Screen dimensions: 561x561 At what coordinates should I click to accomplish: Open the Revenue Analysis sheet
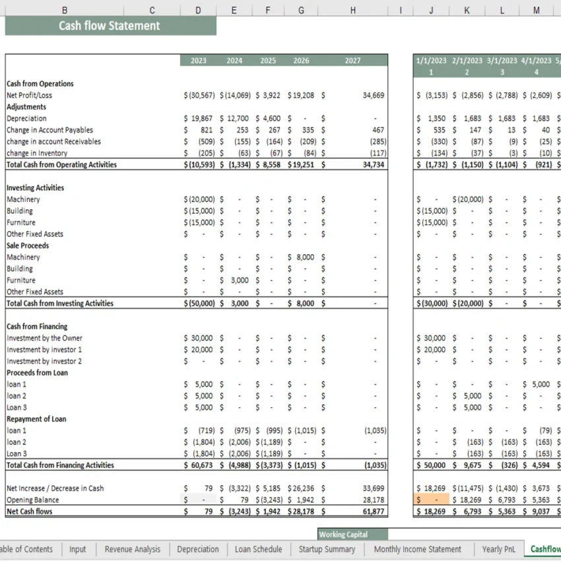click(x=135, y=548)
